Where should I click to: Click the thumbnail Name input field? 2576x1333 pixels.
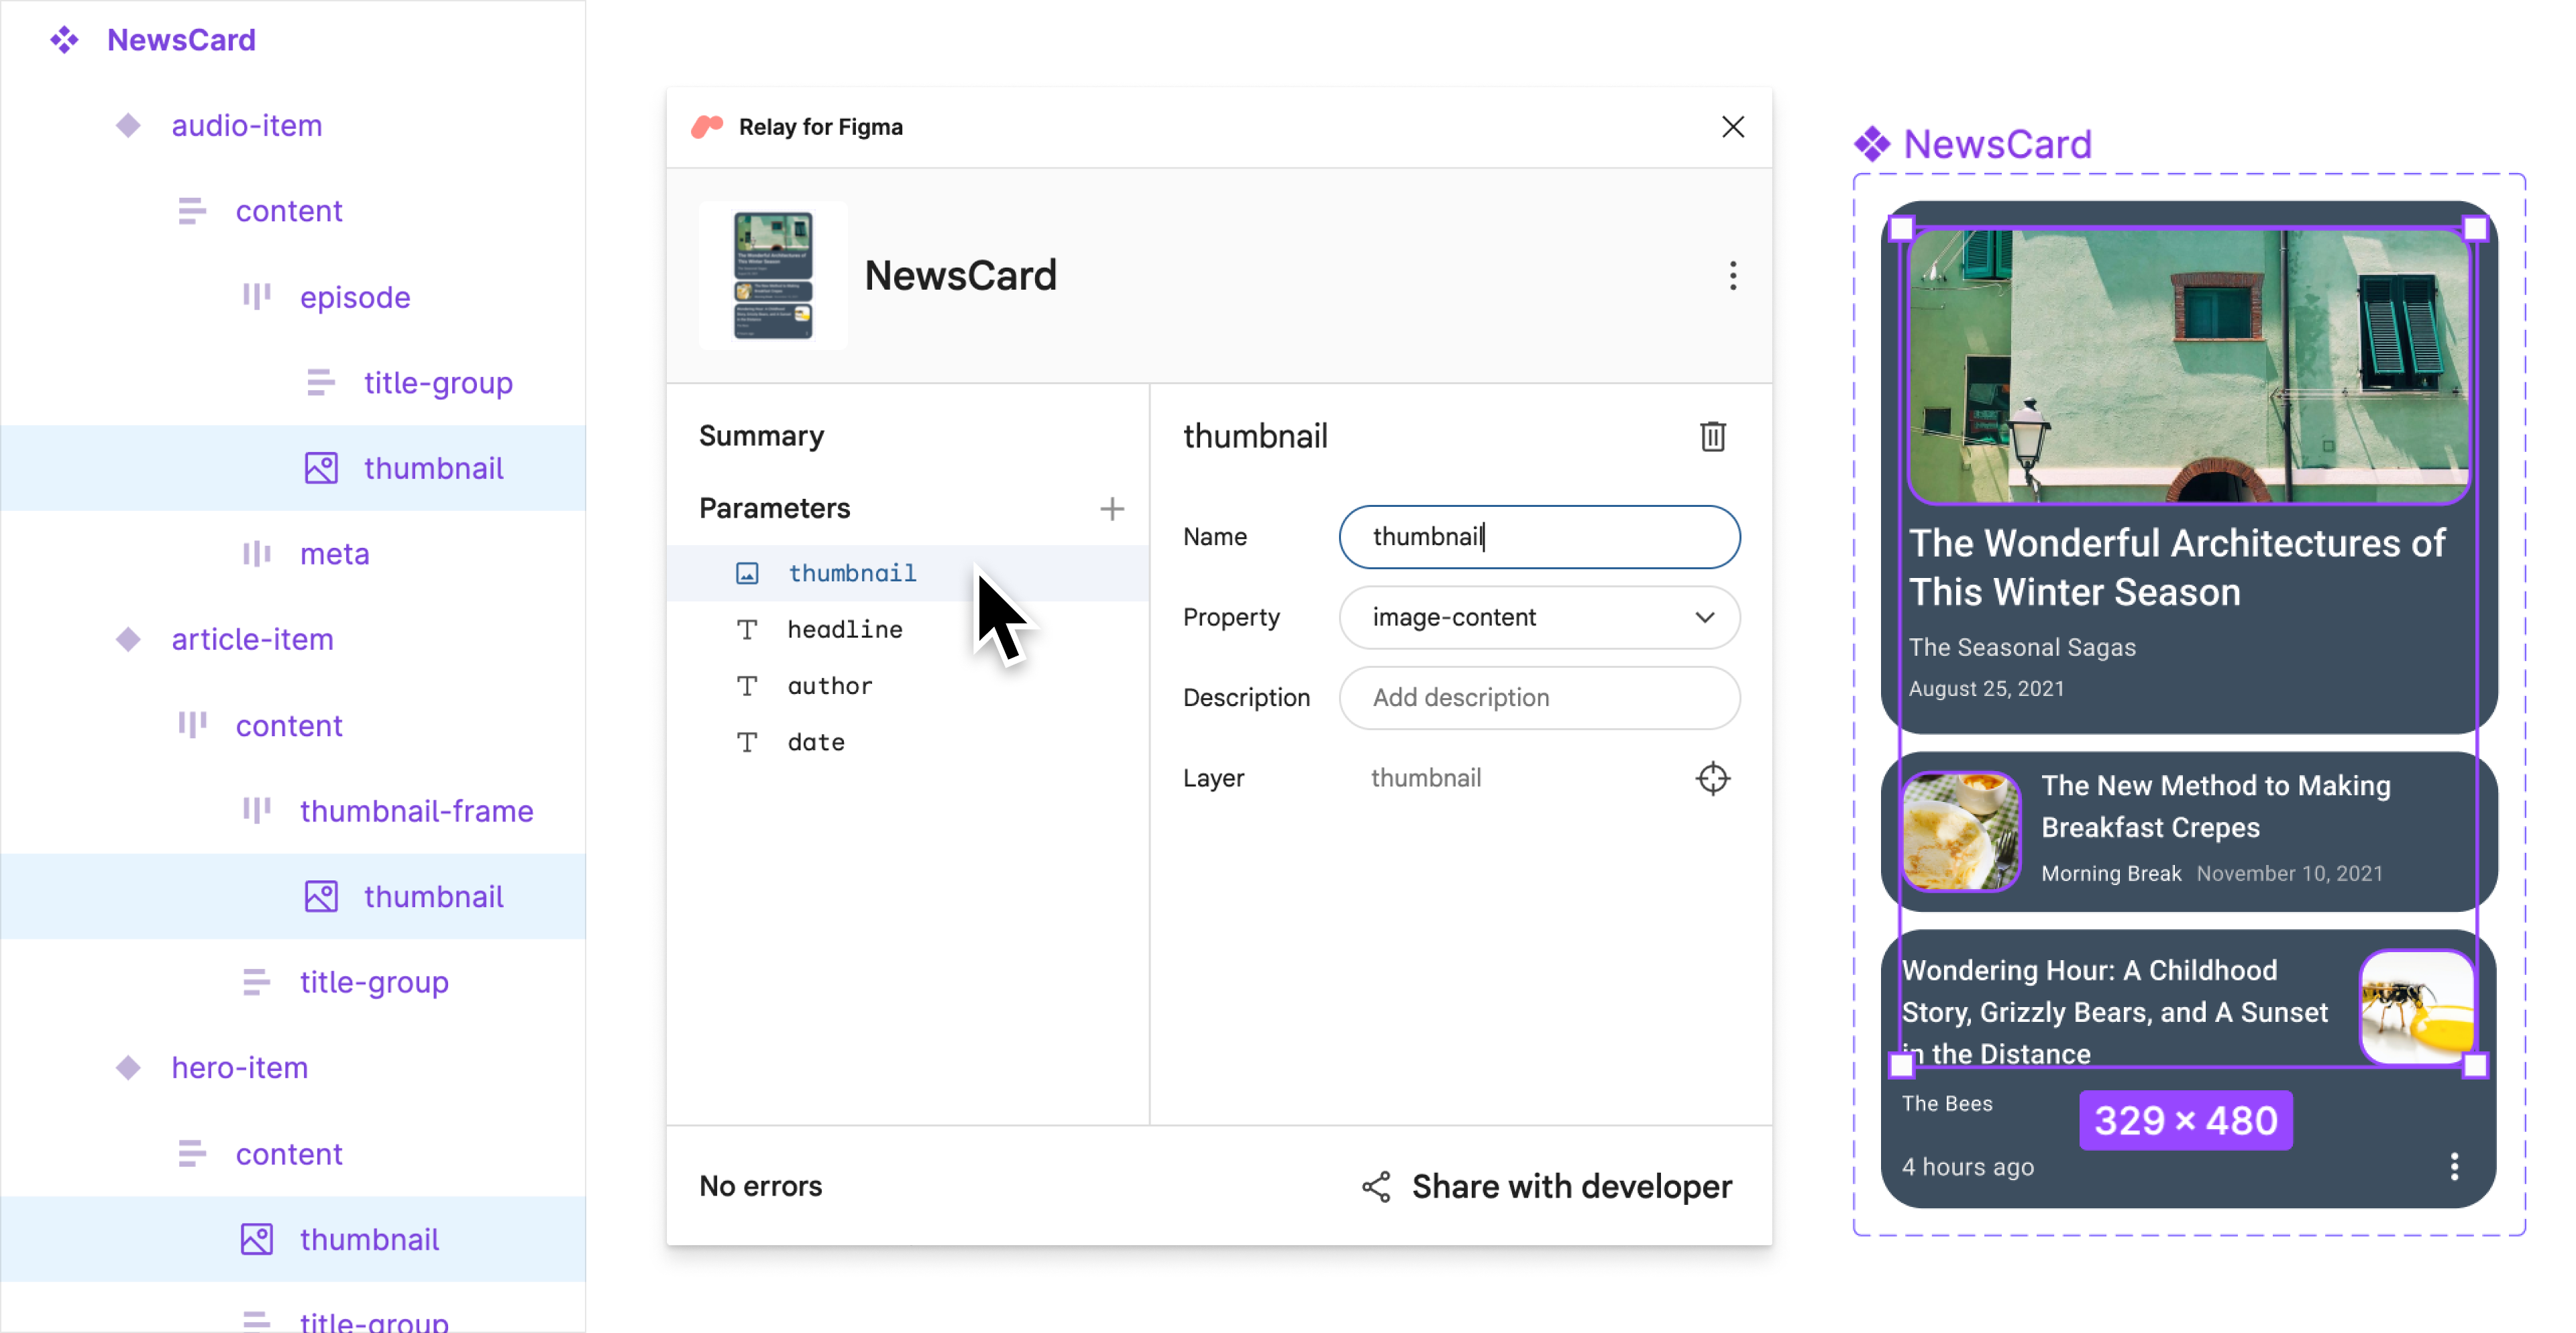[x=1539, y=536]
